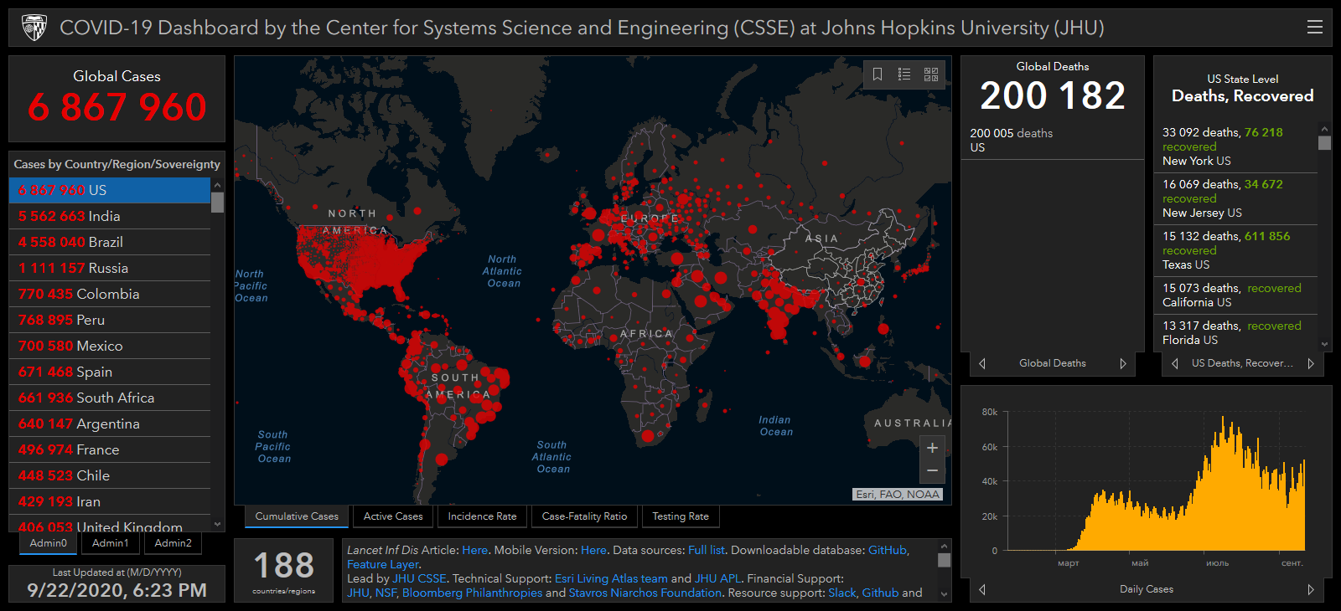Select New Jersey US state entry

[1236, 198]
